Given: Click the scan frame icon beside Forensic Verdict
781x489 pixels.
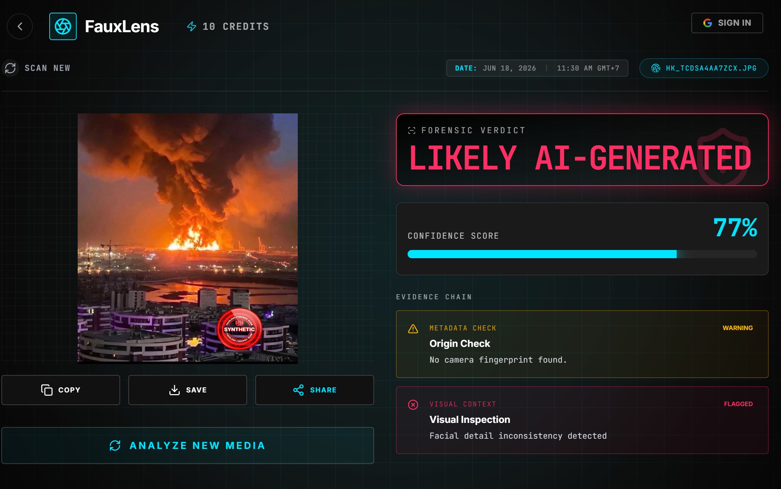Looking at the screenshot, I should point(412,130).
